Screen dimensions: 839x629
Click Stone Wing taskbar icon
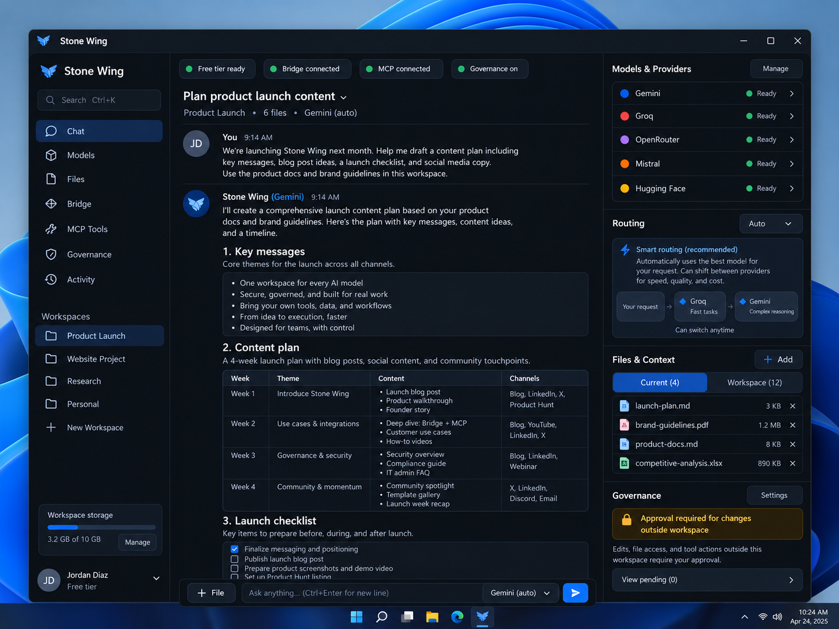[x=483, y=616]
